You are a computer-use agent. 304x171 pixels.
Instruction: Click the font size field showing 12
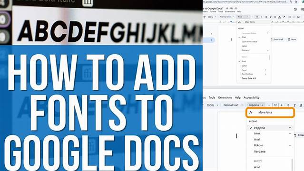pos(275,105)
